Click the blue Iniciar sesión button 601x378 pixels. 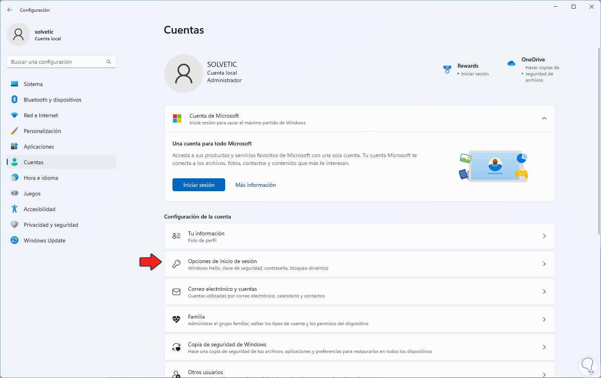coord(199,185)
